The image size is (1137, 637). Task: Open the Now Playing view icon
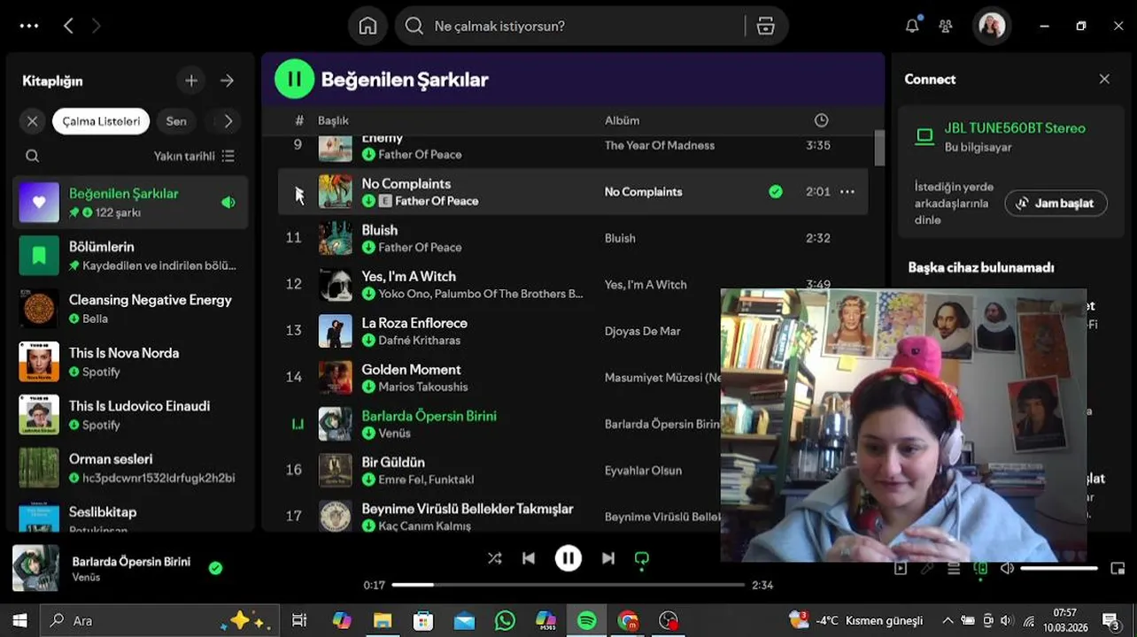tap(901, 569)
